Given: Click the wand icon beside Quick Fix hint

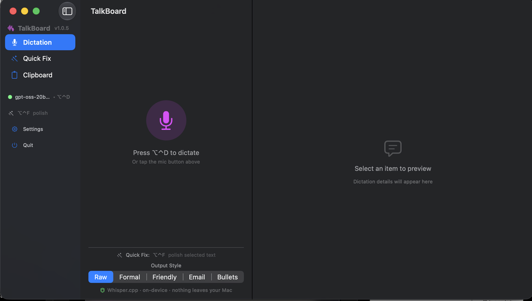Looking at the screenshot, I should coord(120,255).
